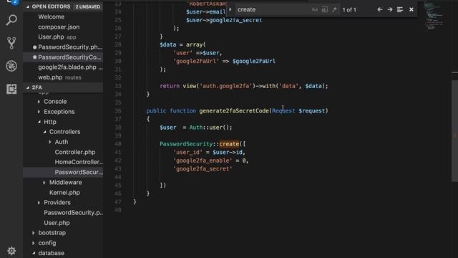Collapse the database folder
The image size is (458, 258).
[x=34, y=253]
